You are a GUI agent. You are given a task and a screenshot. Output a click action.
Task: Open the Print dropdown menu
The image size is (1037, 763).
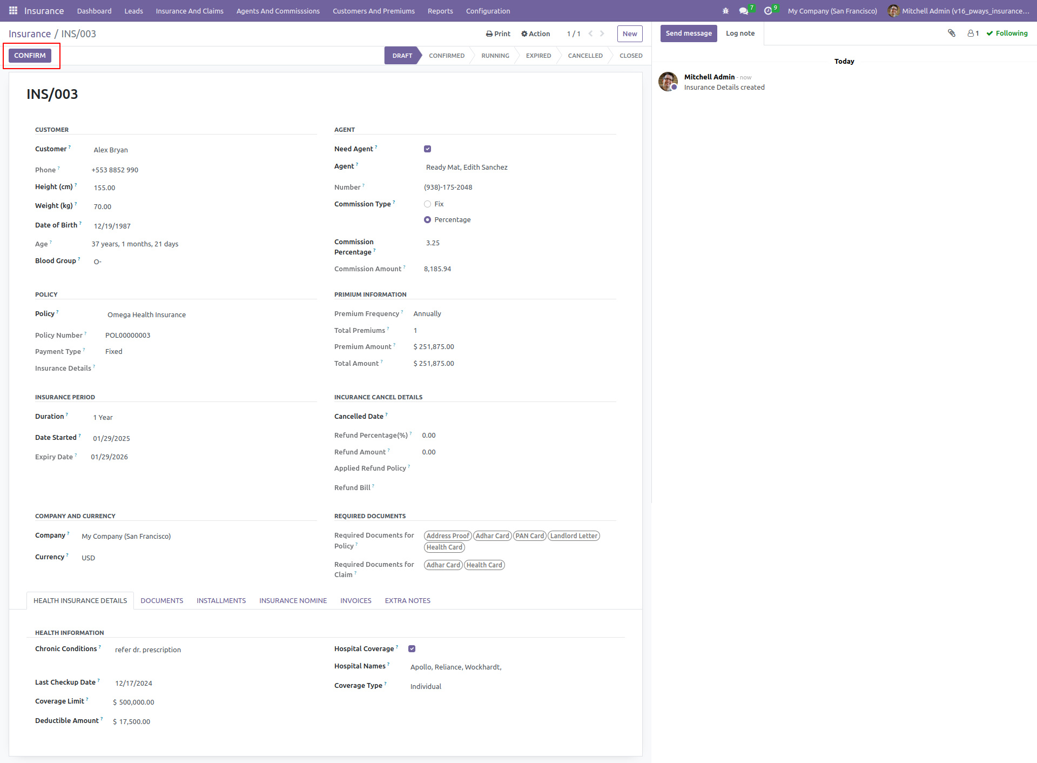[x=498, y=34]
